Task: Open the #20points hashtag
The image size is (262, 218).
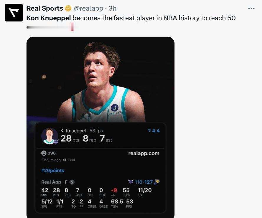Action: (x=53, y=170)
